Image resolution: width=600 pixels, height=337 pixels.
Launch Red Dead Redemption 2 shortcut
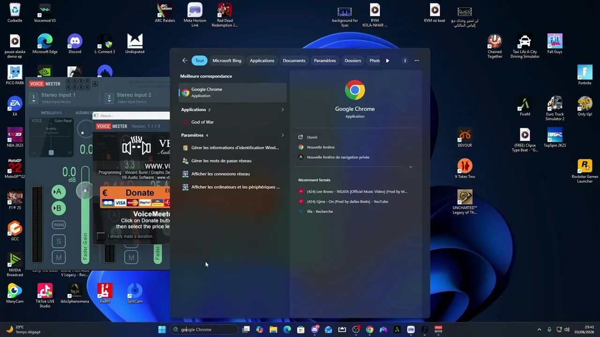tap(225, 15)
